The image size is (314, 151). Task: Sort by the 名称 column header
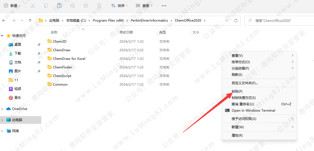pyautogui.click(x=54, y=32)
